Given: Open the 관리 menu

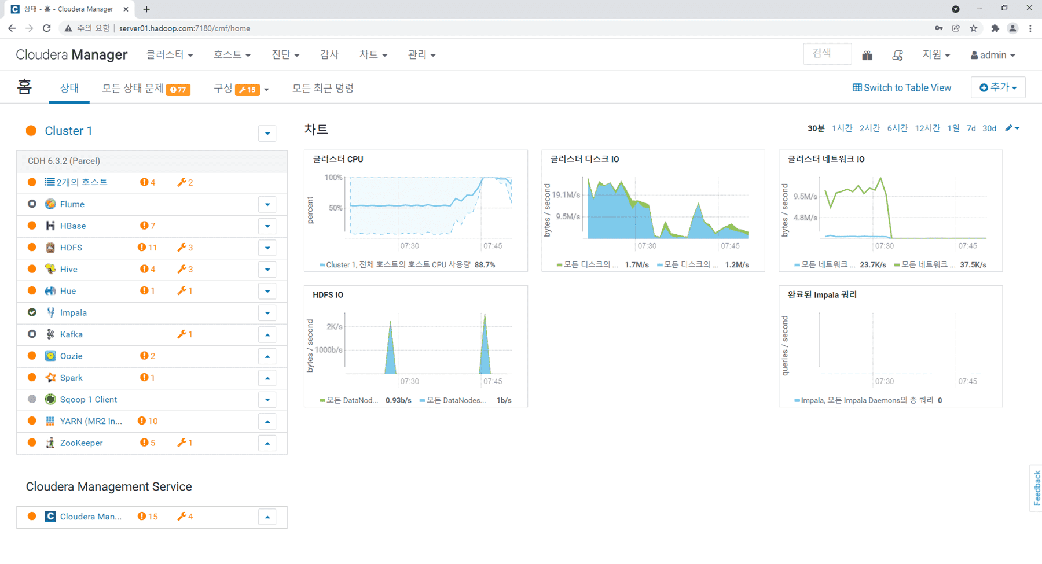Looking at the screenshot, I should tap(421, 54).
